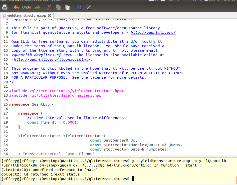Click the 'namespace QuantLib {' line

point(31,104)
